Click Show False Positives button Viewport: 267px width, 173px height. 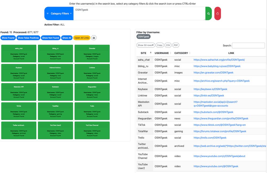click(x=28, y=38)
